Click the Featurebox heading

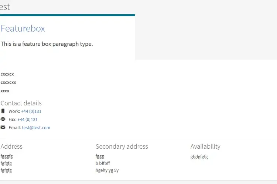[23, 29]
